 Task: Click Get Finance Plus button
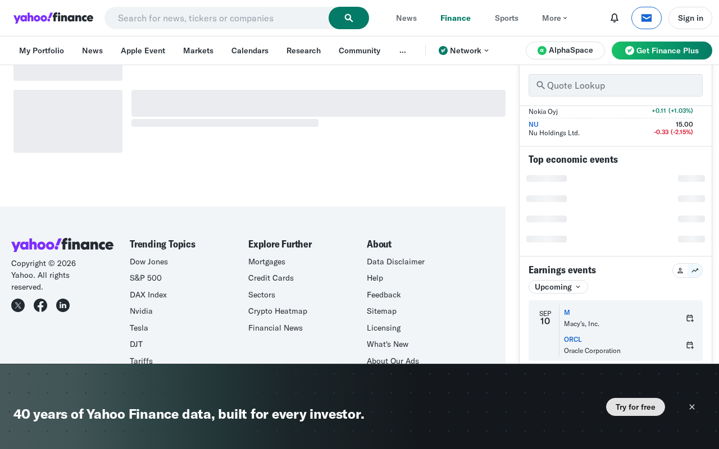tap(662, 51)
